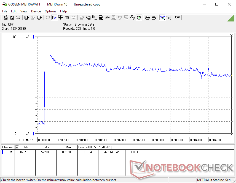Image resolution: width=236 pixels, height=183 pixels.
Task: Select the blue waveform zoom tool
Action: pyautogui.click(x=163, y=18)
